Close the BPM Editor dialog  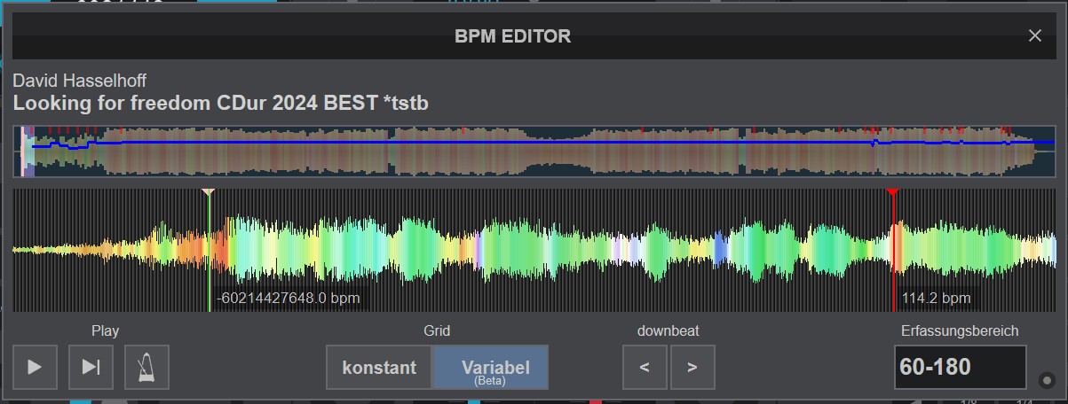pyautogui.click(x=1034, y=36)
